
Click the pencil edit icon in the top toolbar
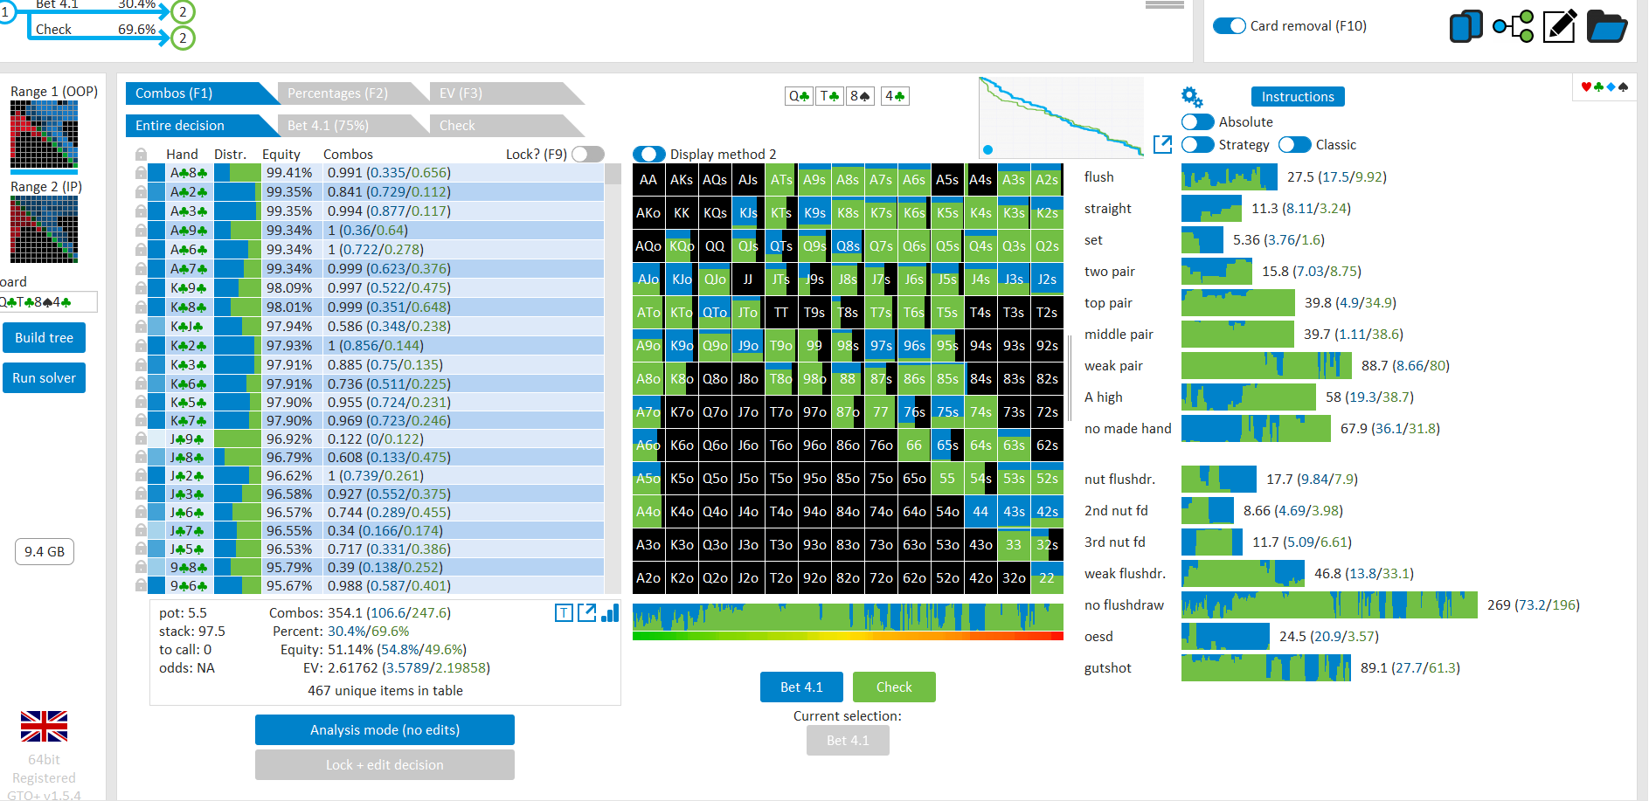1560,26
